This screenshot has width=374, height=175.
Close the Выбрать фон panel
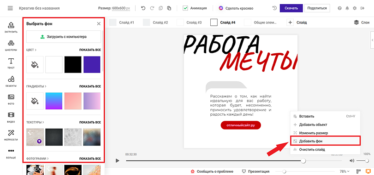pos(99,23)
